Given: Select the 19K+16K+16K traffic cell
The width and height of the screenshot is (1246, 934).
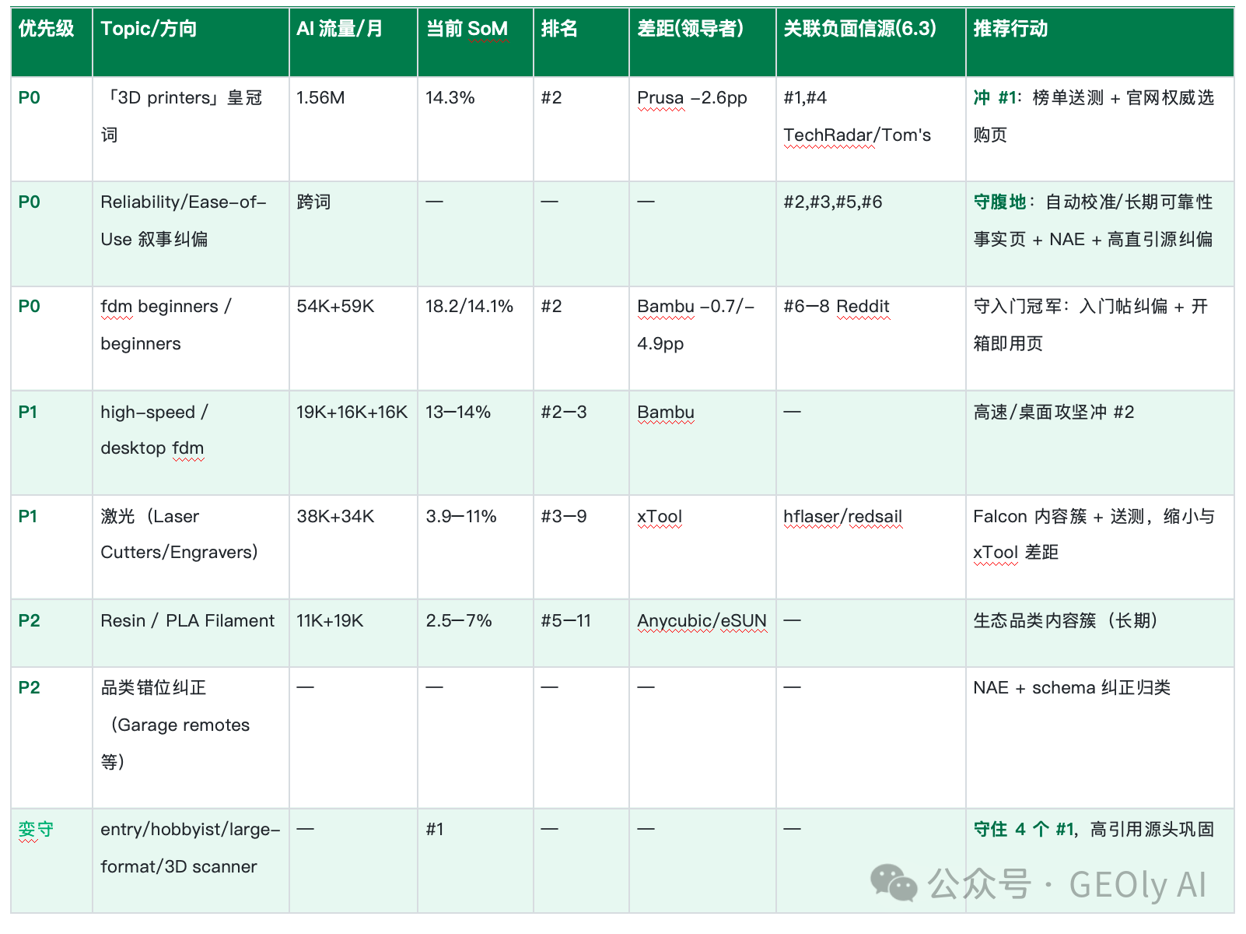Looking at the screenshot, I should tap(353, 442).
